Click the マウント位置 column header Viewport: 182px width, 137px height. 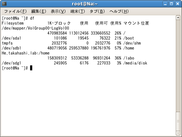tap(136, 23)
